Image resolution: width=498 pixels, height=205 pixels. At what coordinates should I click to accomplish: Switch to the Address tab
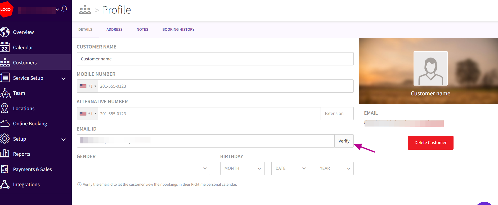pos(114,29)
